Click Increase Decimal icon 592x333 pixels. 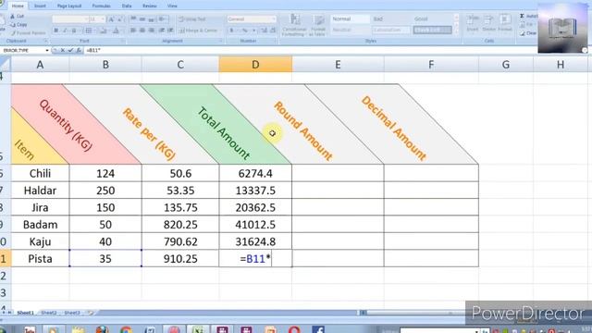coord(264,31)
